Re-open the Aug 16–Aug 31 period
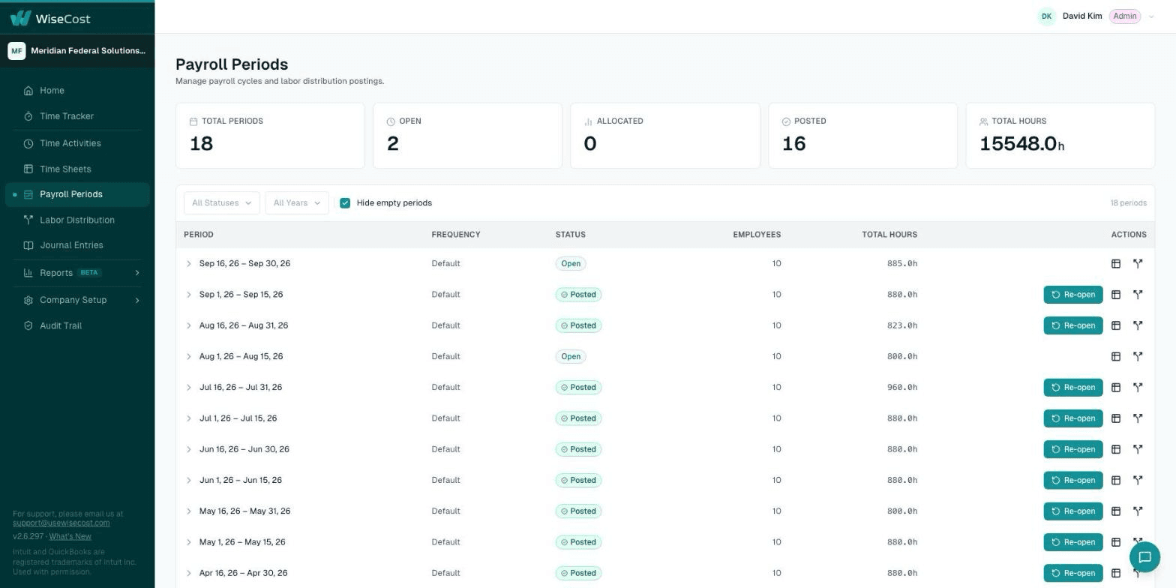Image resolution: width=1176 pixels, height=588 pixels. [1073, 326]
